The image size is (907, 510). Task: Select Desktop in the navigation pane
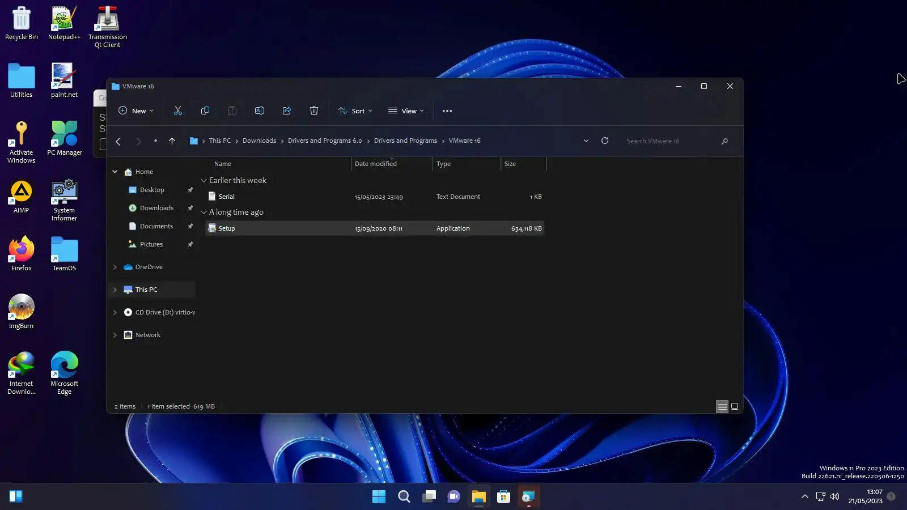pos(152,190)
